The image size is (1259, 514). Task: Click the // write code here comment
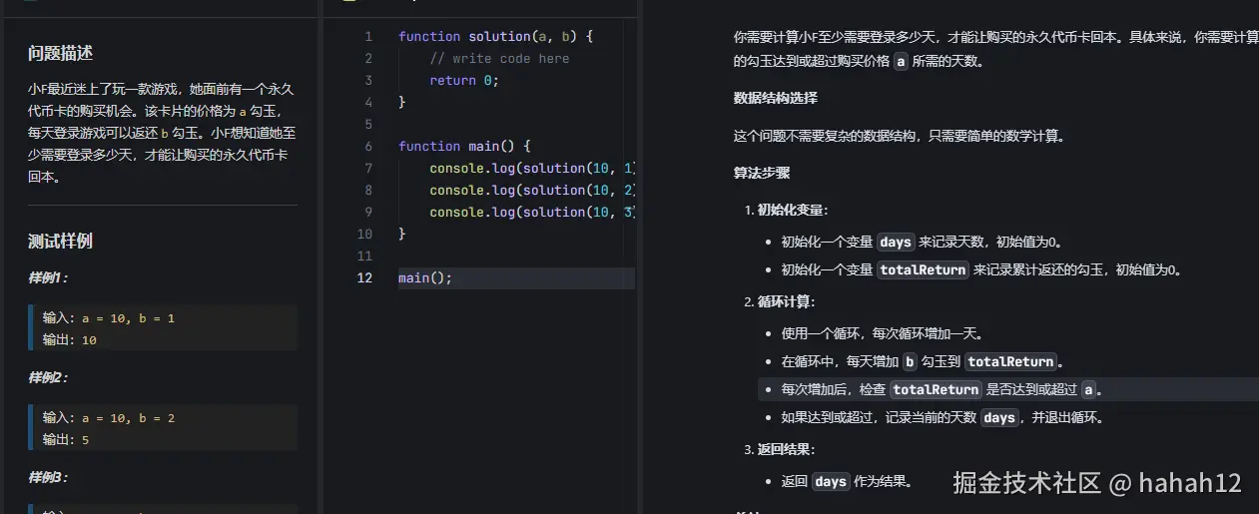[x=499, y=59]
